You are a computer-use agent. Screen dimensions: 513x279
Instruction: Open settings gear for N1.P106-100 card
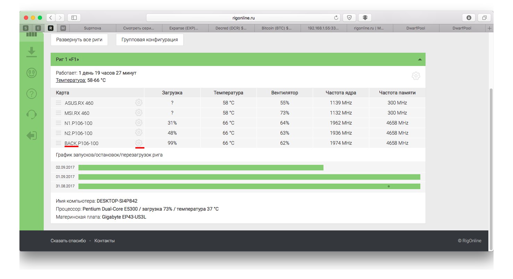[x=139, y=123]
